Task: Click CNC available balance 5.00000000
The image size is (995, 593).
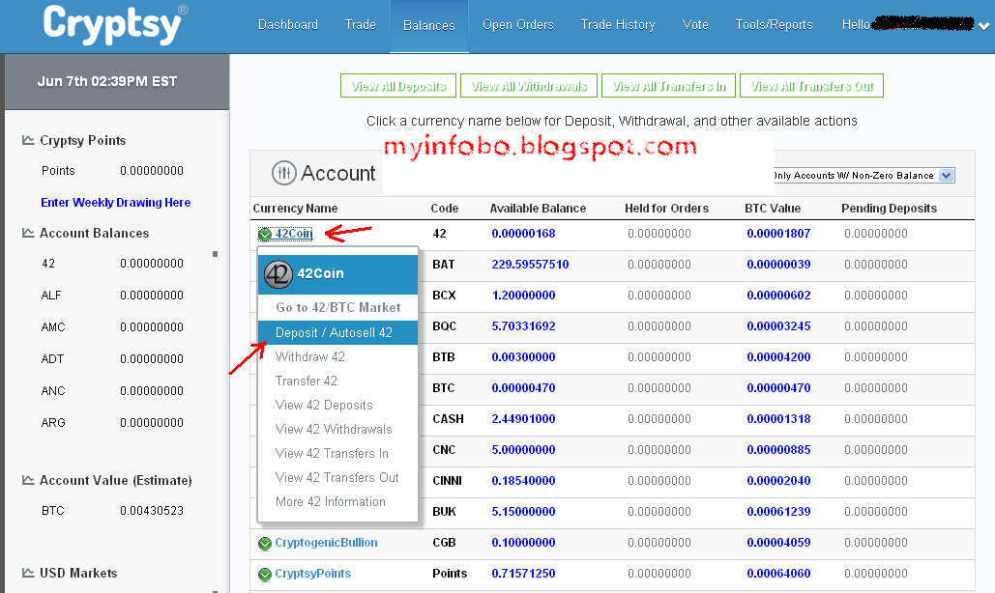Action: coord(523,450)
